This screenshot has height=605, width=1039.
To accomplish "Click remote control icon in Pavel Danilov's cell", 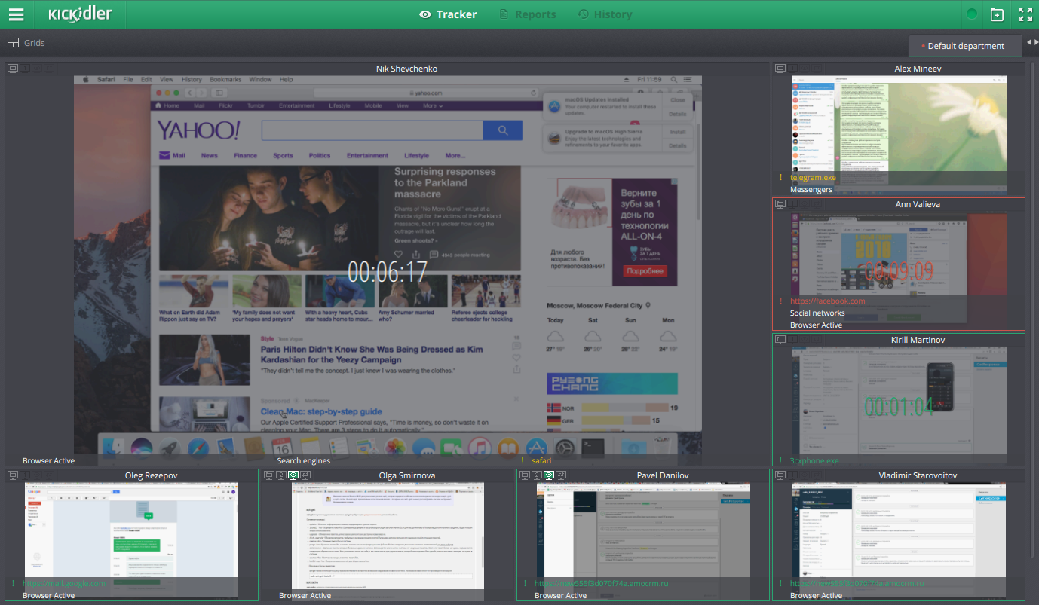I will [561, 475].
